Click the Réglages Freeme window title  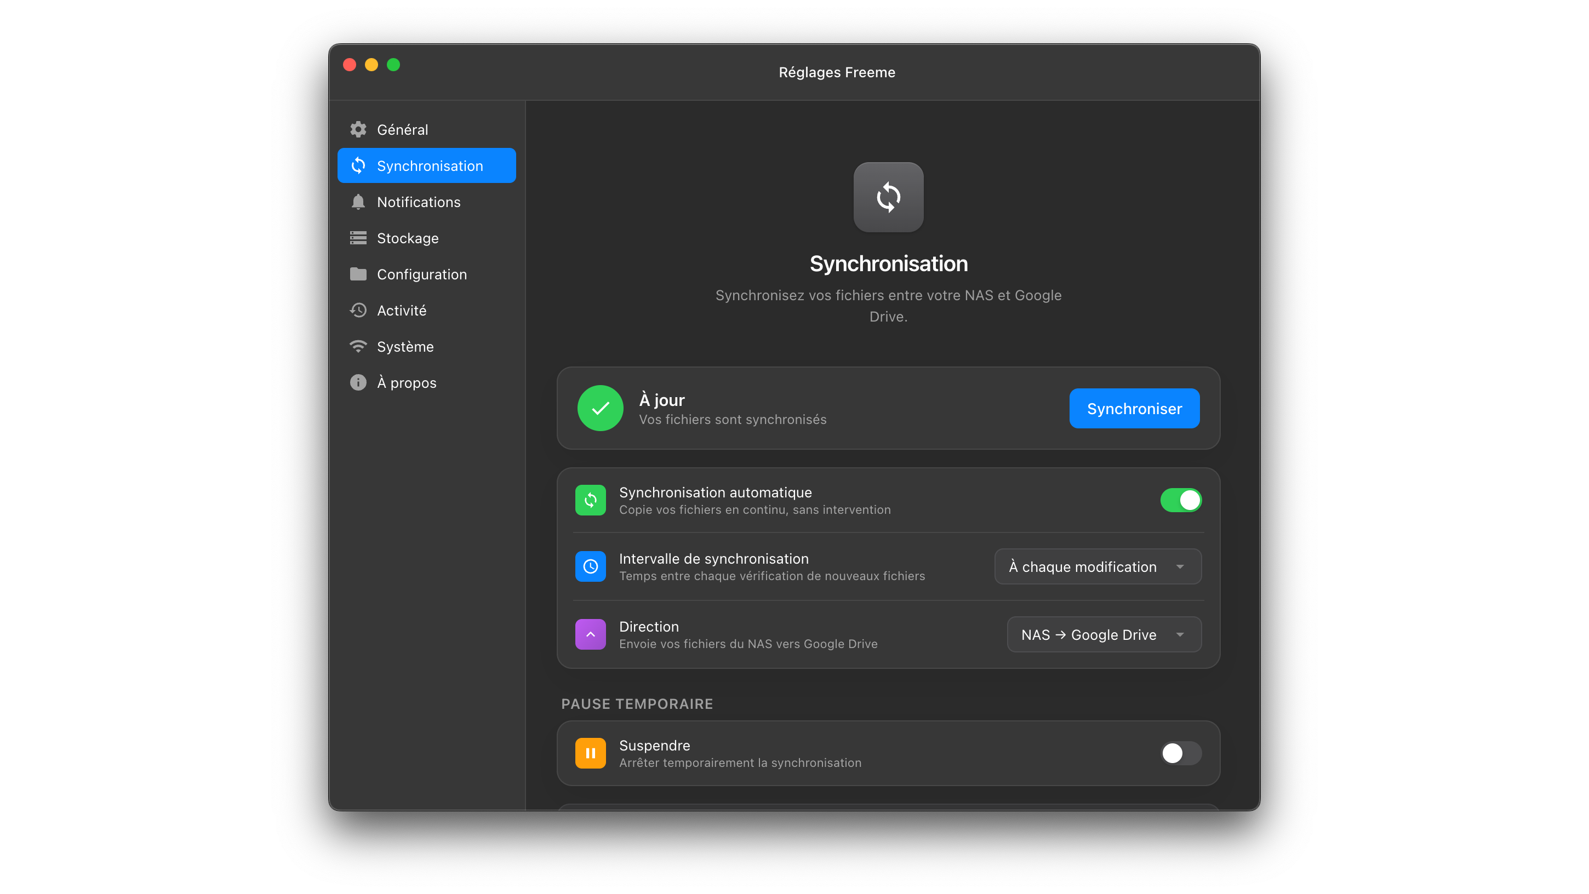[837, 72]
